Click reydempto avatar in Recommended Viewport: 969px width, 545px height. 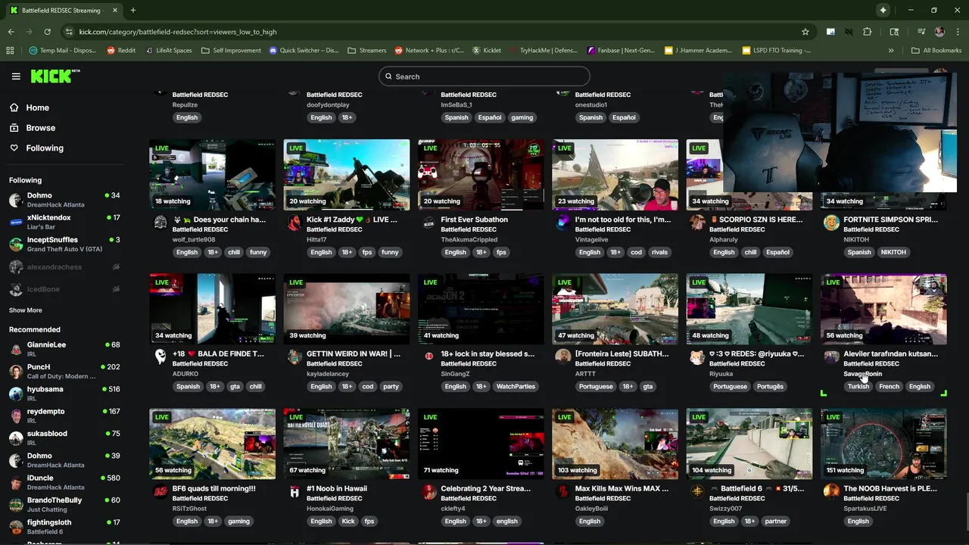(x=15, y=416)
